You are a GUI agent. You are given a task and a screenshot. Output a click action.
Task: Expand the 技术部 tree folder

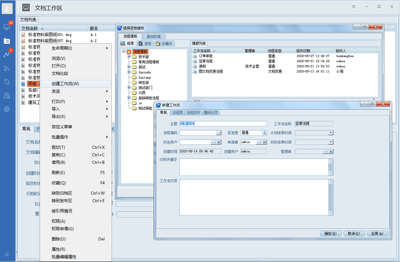click(x=129, y=57)
